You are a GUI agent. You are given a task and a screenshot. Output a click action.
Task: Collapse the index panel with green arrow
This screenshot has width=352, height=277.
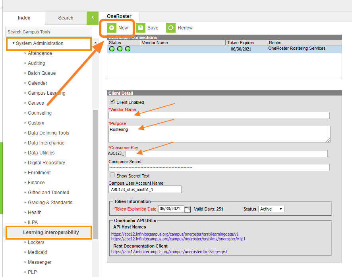(93, 18)
